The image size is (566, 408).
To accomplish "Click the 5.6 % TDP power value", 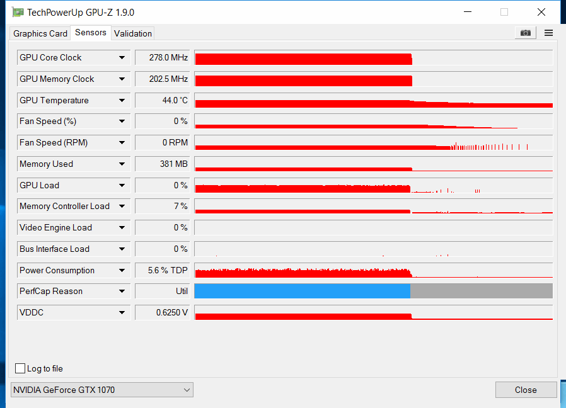I will [x=163, y=270].
